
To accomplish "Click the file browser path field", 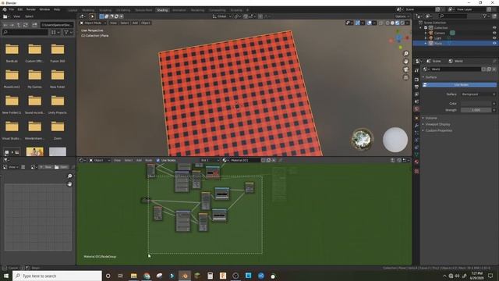I will click(x=57, y=25).
